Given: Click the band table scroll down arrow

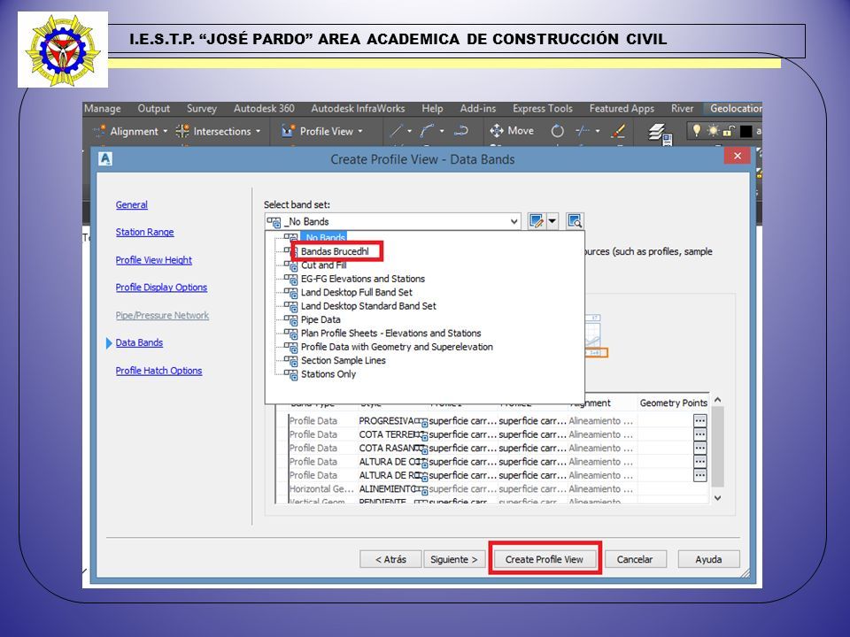Looking at the screenshot, I should [x=718, y=498].
